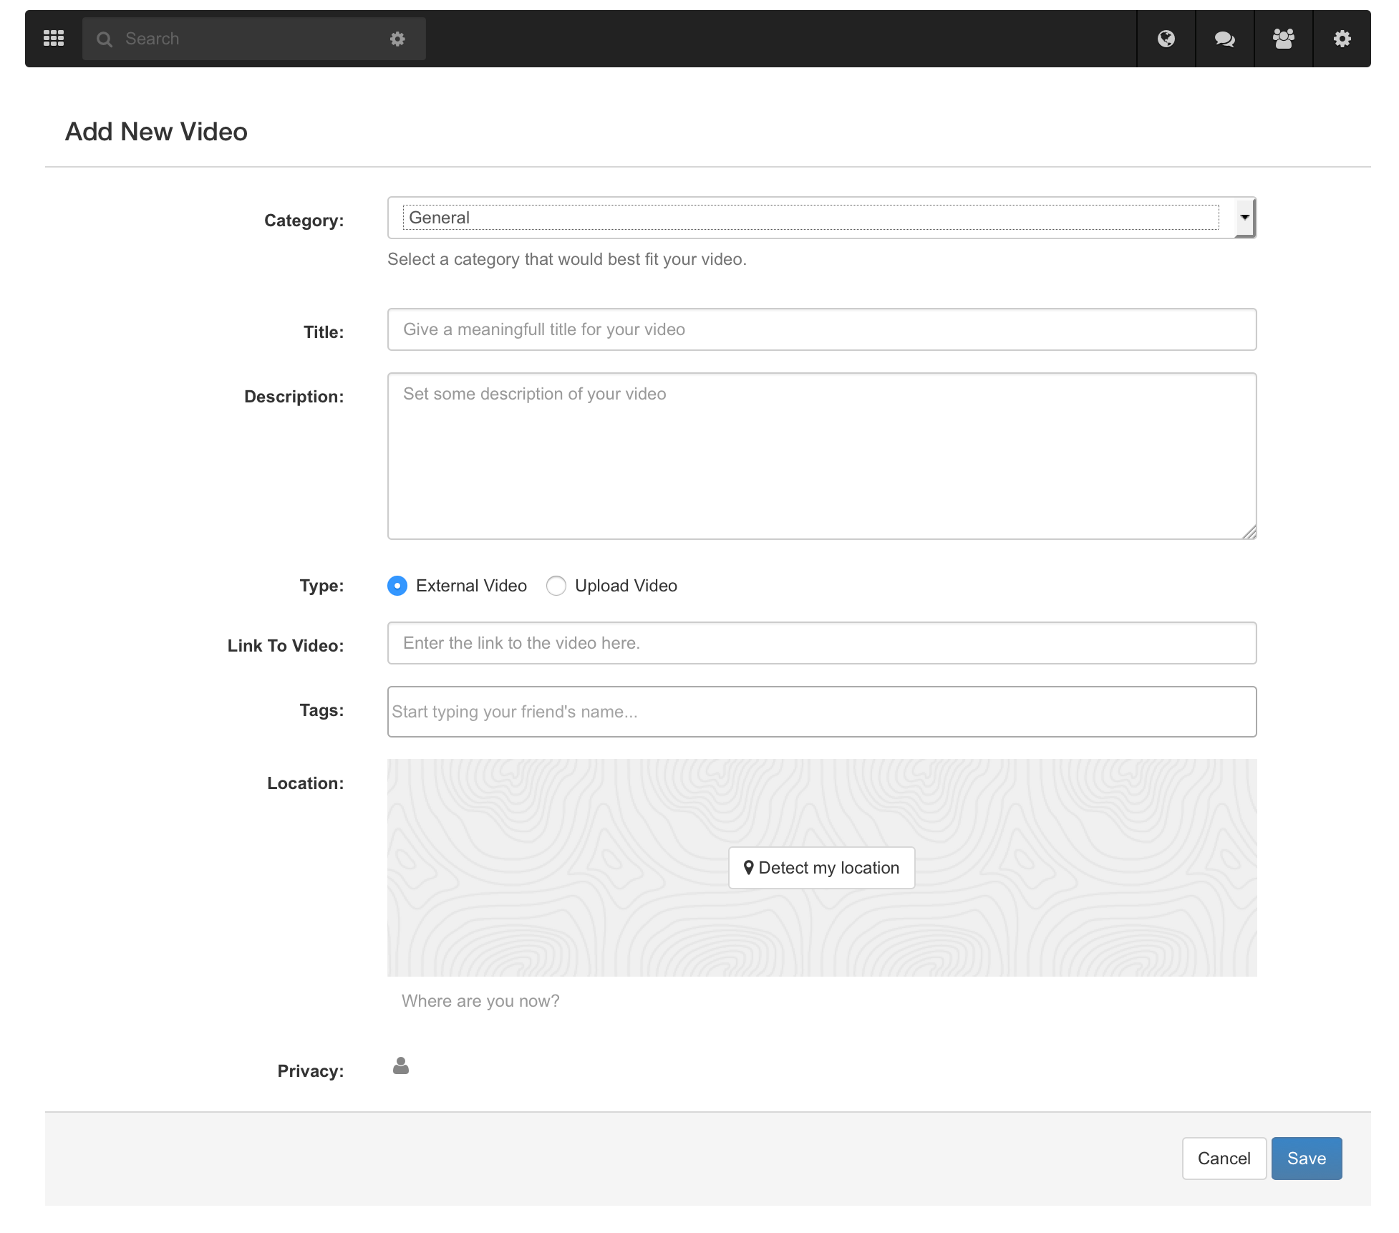Expand the Category dropdown arrow
The image size is (1399, 1233).
pos(1244,218)
